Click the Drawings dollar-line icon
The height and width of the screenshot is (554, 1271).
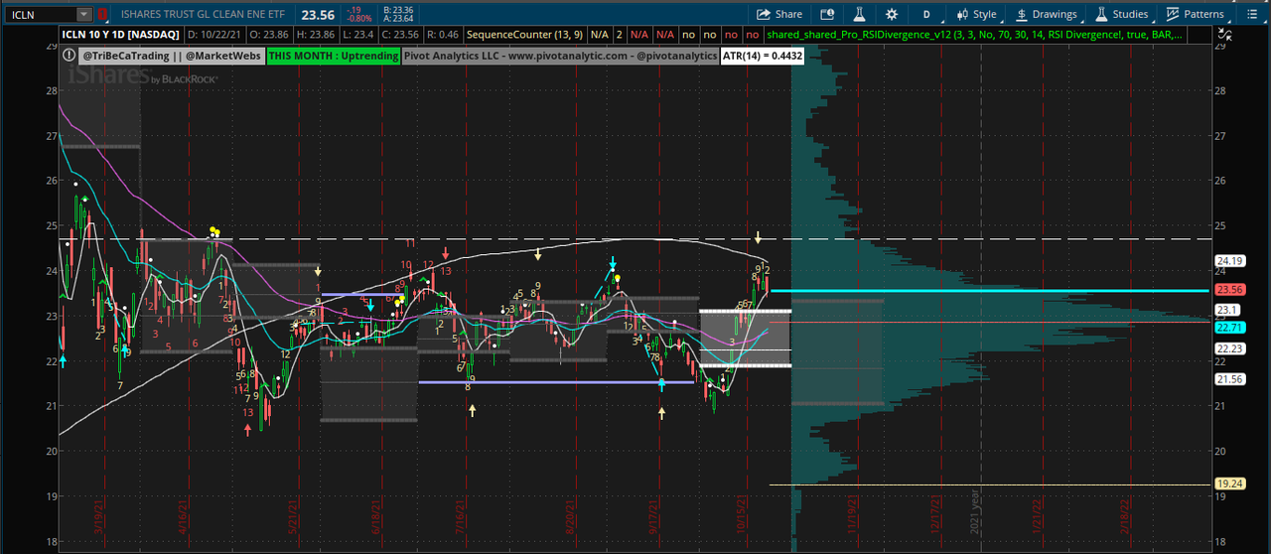click(x=1022, y=15)
